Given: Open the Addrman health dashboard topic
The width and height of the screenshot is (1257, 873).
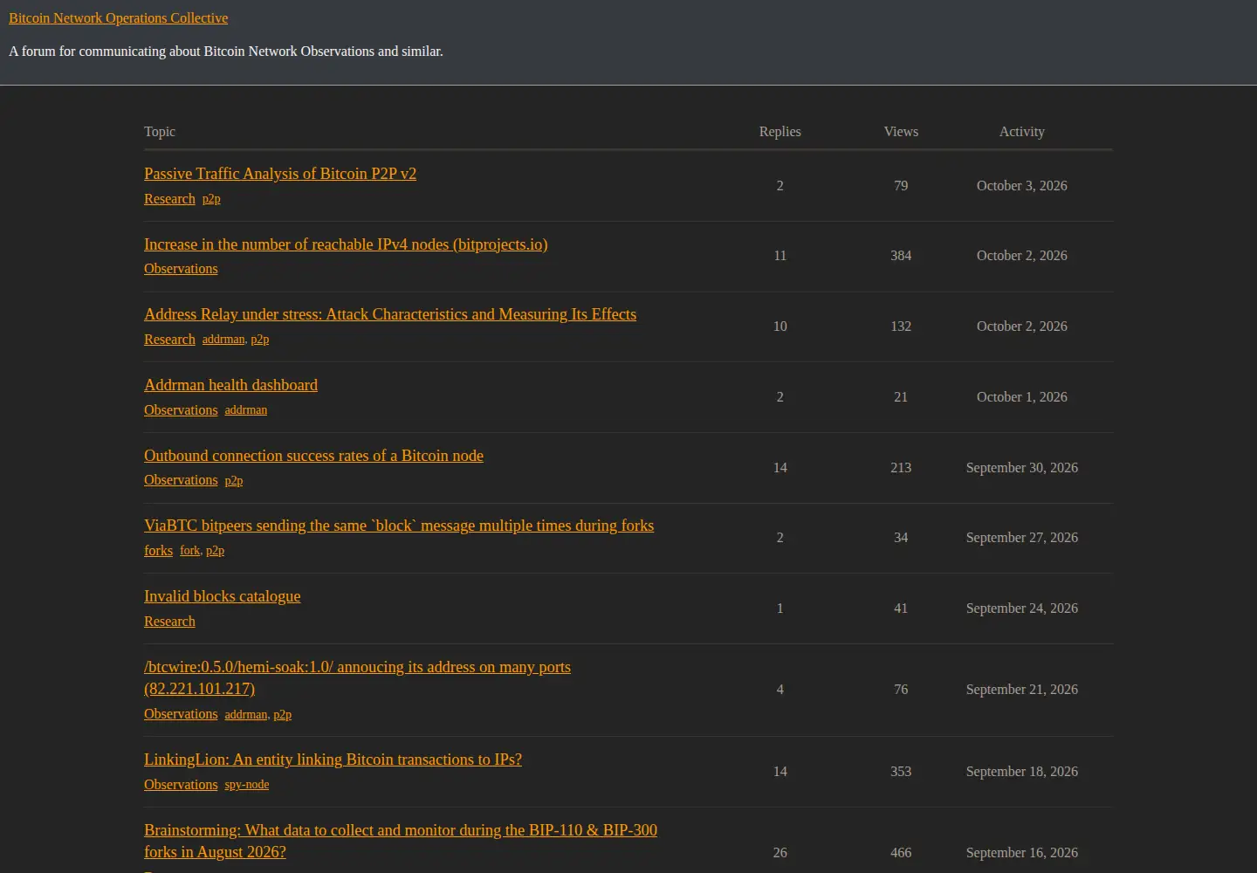Looking at the screenshot, I should point(230,384).
